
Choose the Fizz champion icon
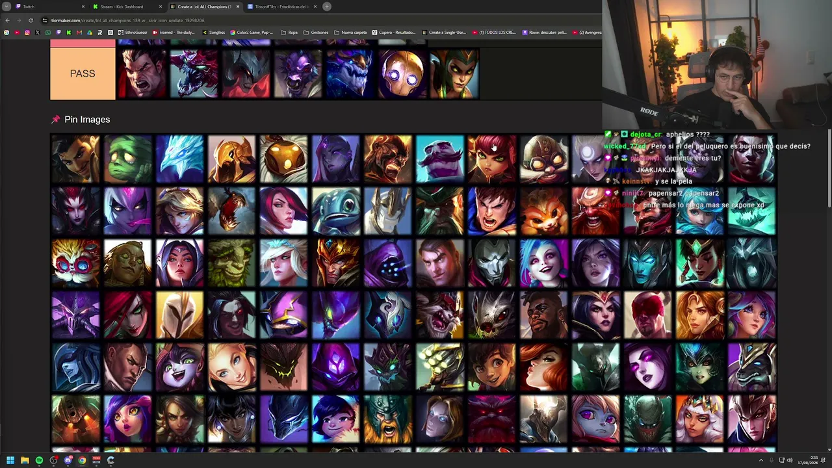pos(336,211)
